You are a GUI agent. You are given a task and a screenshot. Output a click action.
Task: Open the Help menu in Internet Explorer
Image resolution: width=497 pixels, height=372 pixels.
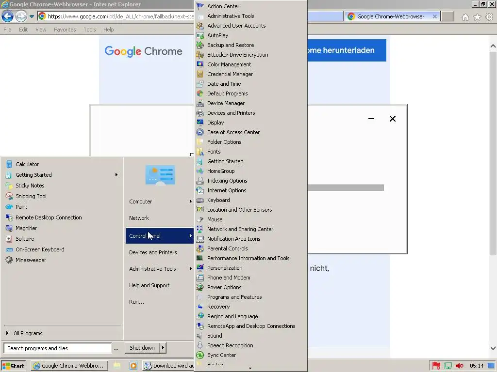click(x=108, y=30)
